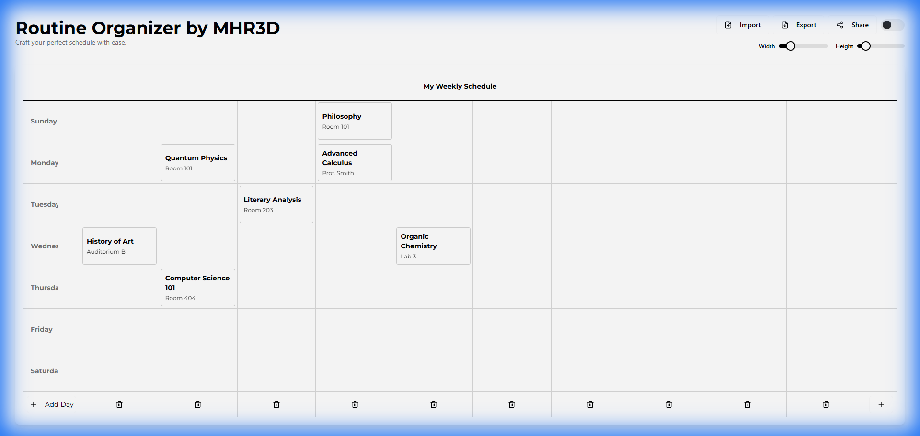The width and height of the screenshot is (920, 436).
Task: Select the Philosophy class card
Action: pos(355,121)
